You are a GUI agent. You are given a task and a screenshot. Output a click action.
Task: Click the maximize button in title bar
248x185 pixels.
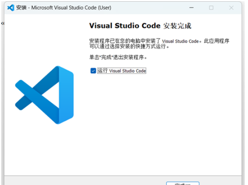pos(211,7)
